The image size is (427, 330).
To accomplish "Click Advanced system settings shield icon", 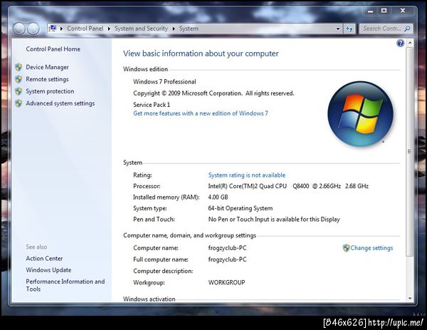I will (x=19, y=103).
